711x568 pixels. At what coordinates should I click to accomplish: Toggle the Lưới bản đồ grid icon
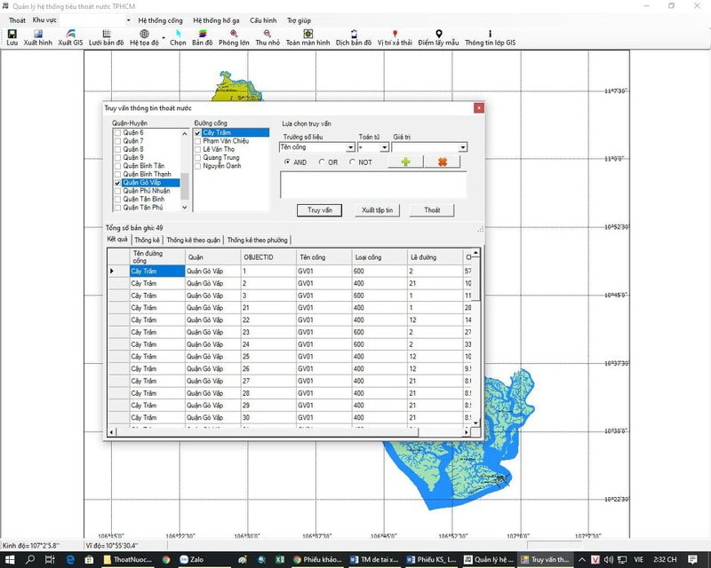coord(106,34)
